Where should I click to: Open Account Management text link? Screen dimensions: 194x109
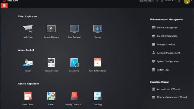point(169,53)
